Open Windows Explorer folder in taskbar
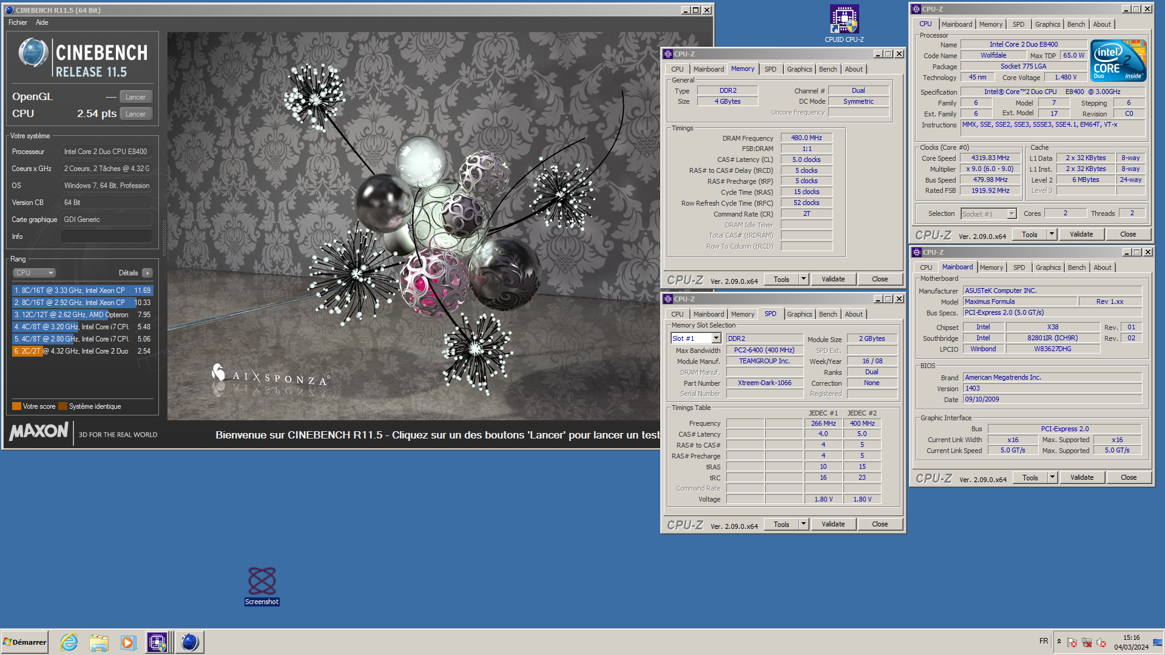Image resolution: width=1165 pixels, height=655 pixels. [98, 642]
